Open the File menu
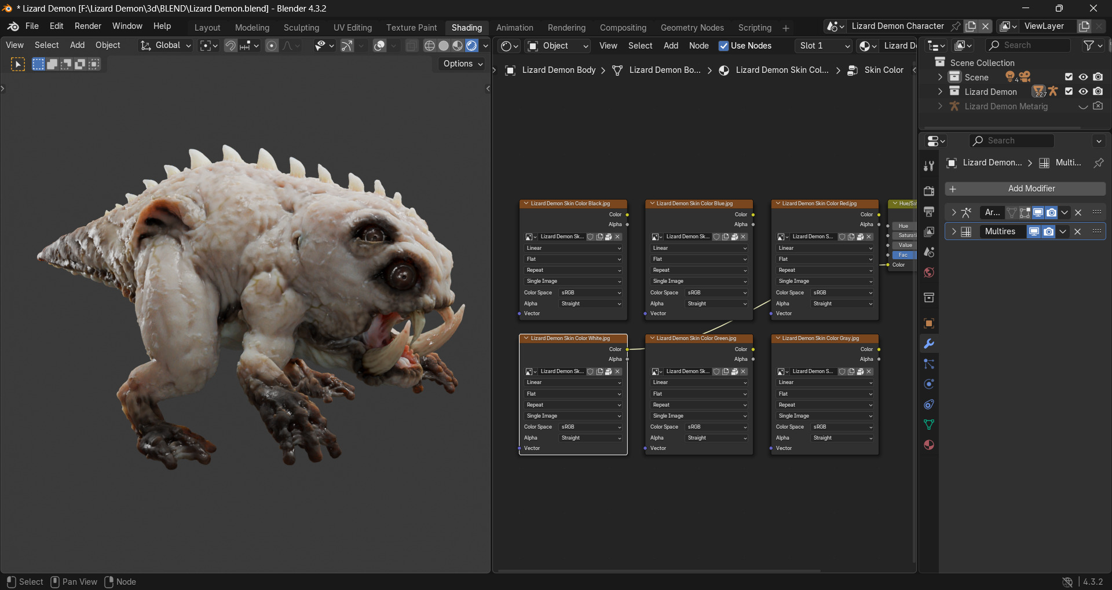 pos(32,26)
